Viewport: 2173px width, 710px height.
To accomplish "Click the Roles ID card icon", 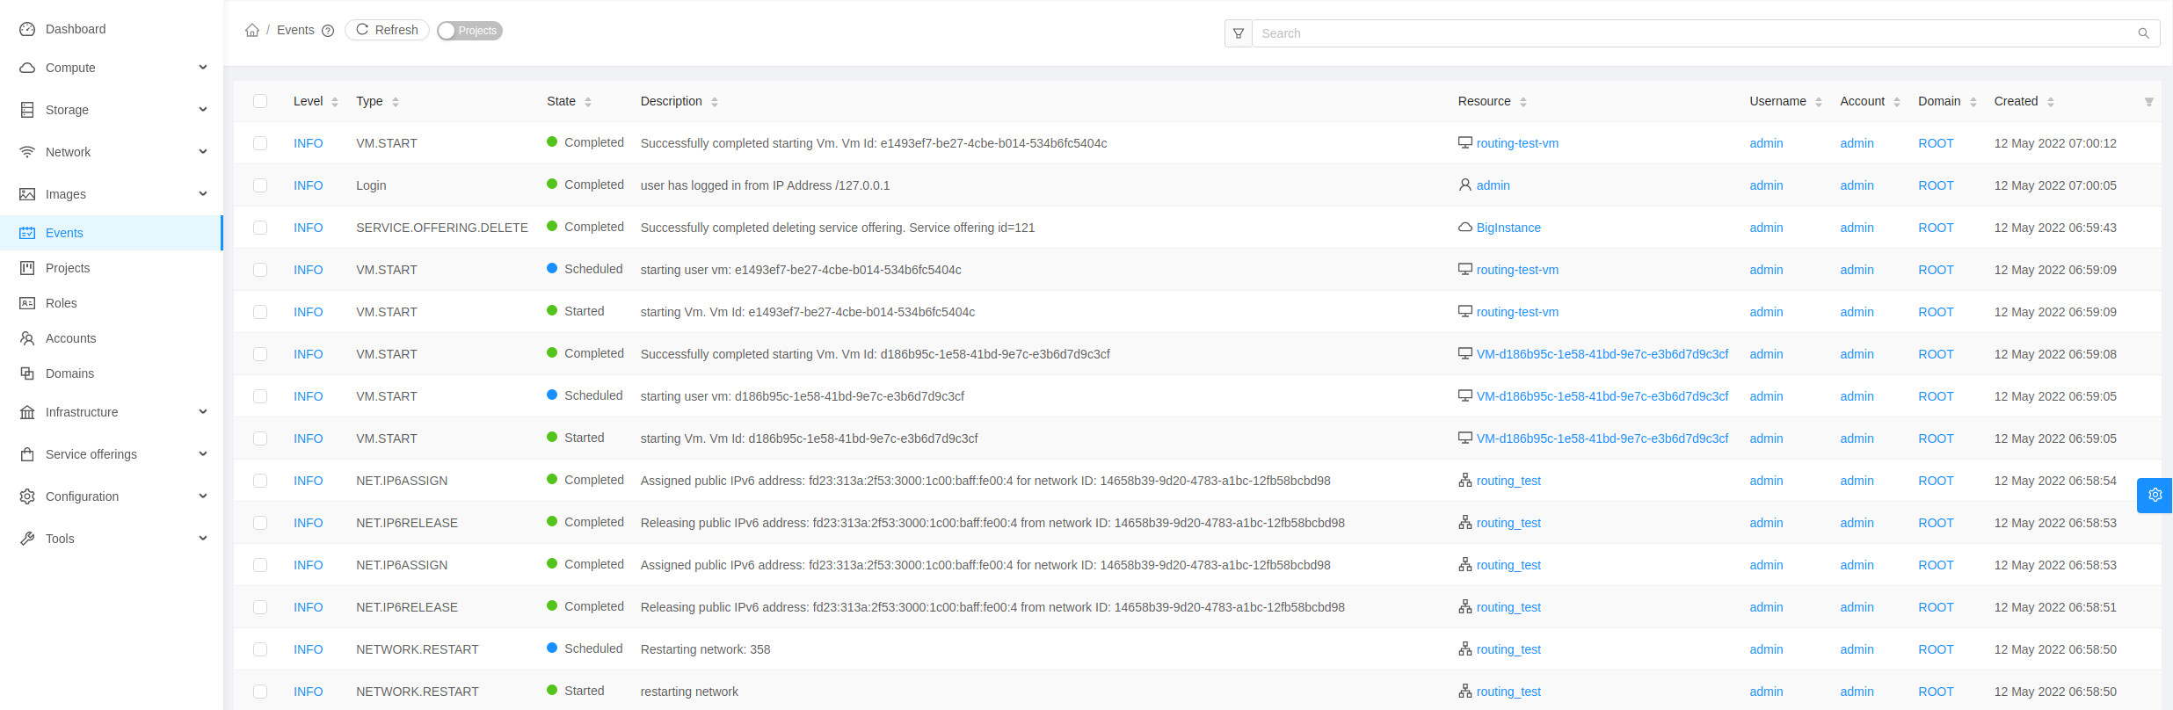I will click(x=27, y=303).
